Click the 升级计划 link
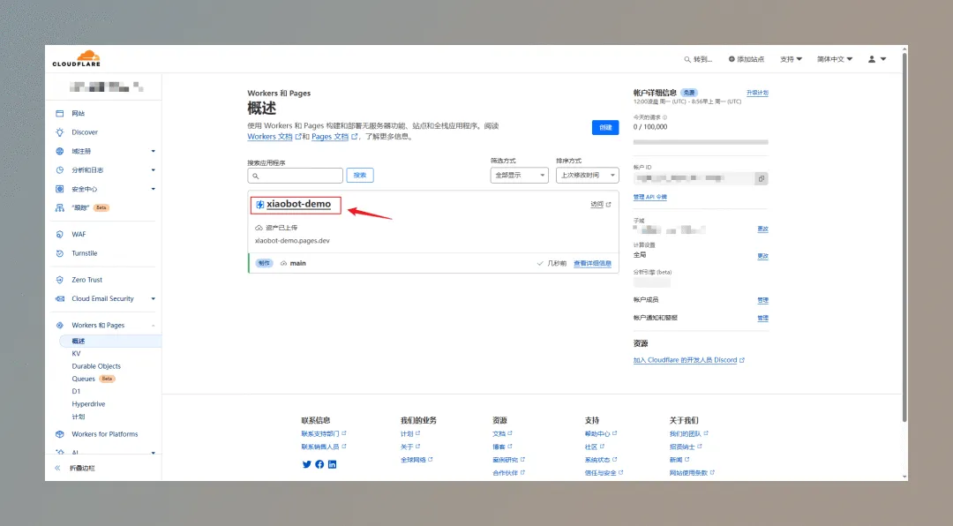This screenshot has height=526, width=953. pyautogui.click(x=757, y=93)
